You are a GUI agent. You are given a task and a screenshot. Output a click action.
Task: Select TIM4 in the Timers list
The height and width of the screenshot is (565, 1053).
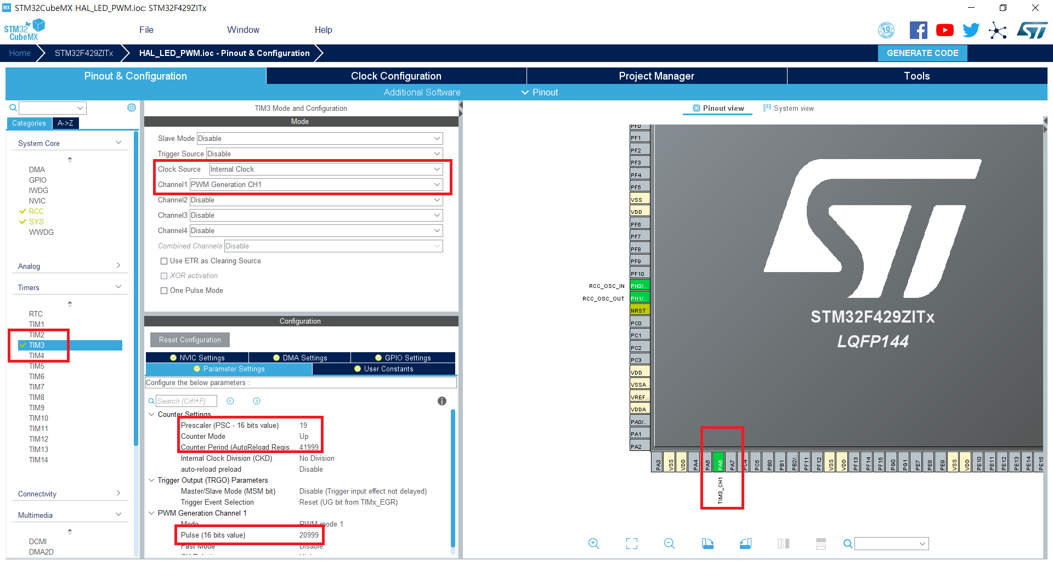coord(37,355)
